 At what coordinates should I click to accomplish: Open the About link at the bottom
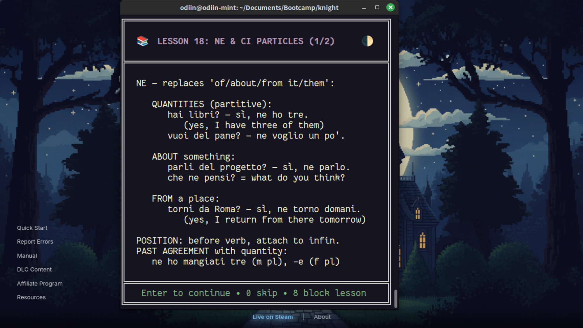click(x=322, y=317)
